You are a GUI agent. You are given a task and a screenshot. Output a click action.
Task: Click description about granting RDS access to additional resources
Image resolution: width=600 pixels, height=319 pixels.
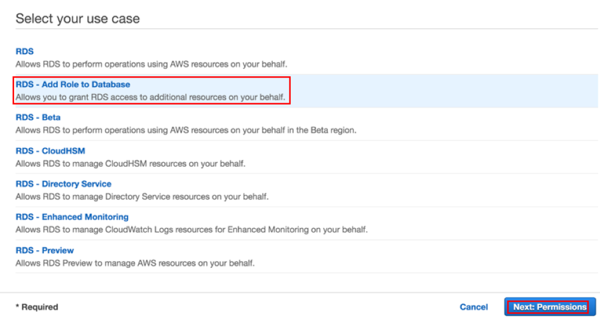click(150, 97)
